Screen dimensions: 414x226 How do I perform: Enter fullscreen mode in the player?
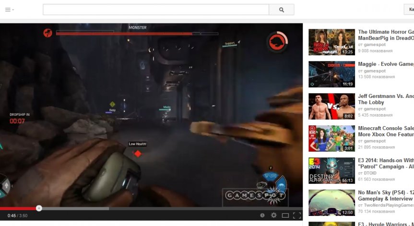pos(297,215)
